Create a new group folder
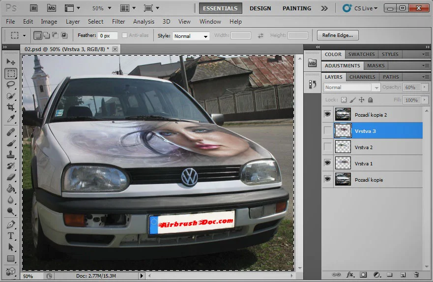The height and width of the screenshot is (282, 433). pos(390,275)
